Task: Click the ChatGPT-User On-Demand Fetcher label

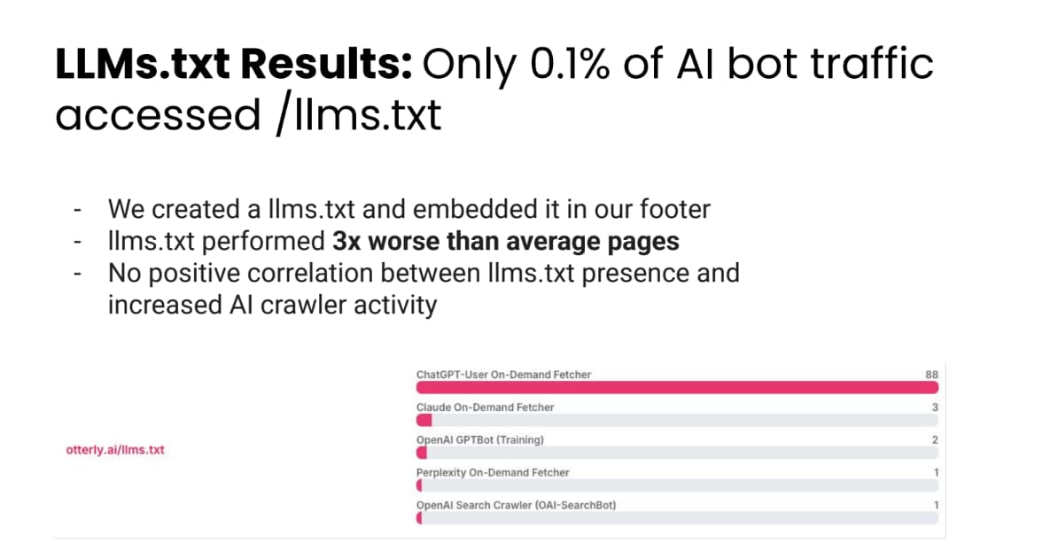Action: (503, 375)
